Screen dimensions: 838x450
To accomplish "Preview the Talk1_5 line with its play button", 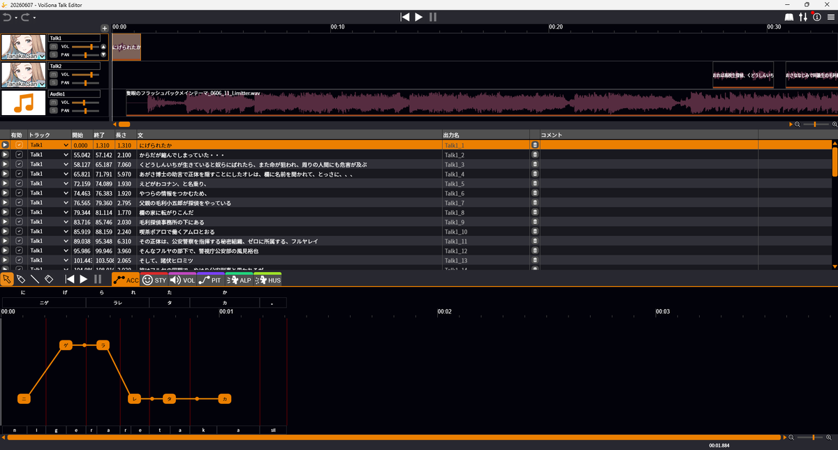I will pyautogui.click(x=6, y=184).
